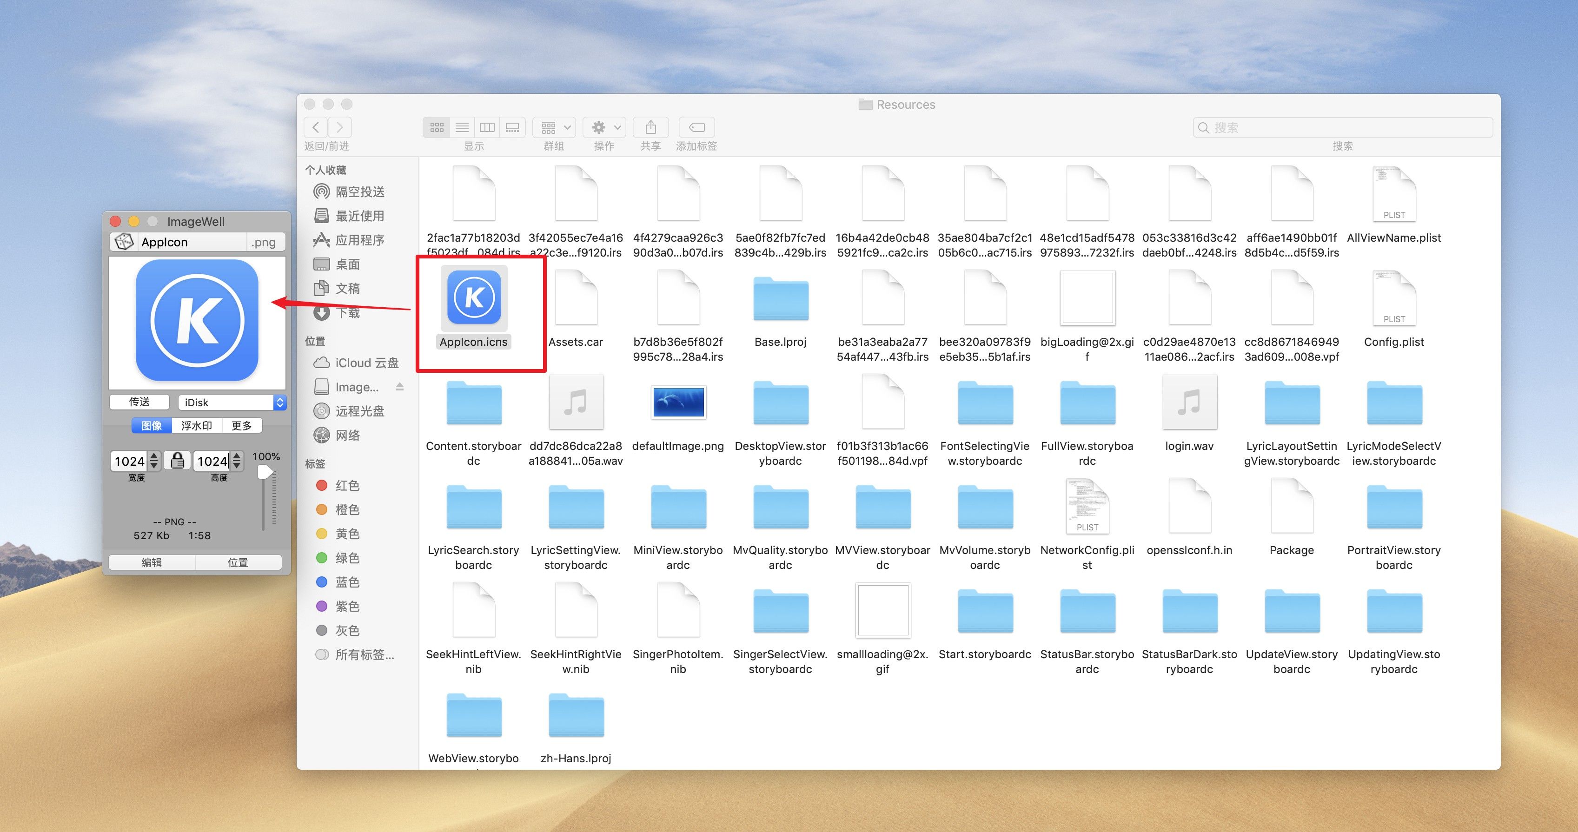Select the 黄色 yellow tag
The width and height of the screenshot is (1578, 832).
(338, 534)
